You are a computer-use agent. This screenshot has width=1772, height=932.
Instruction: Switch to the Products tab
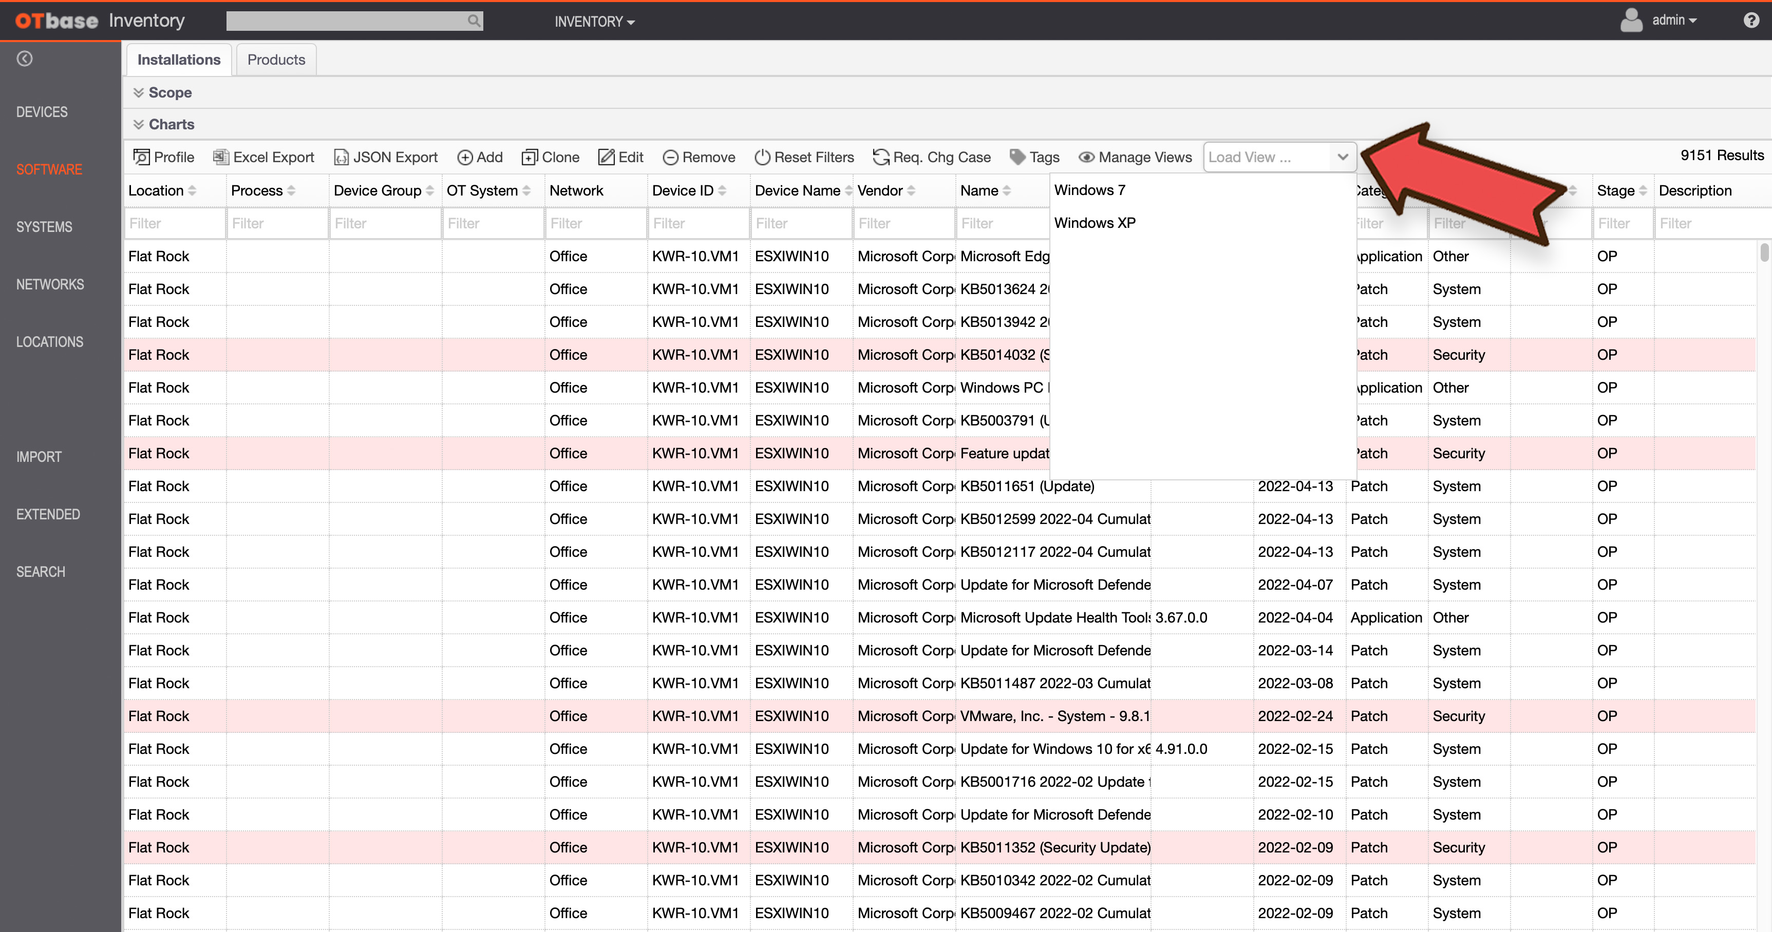(275, 59)
